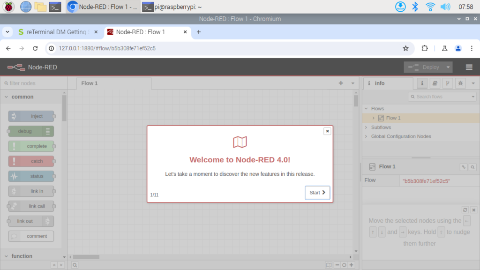Open the Bluetooth tray menu
Screen dimensions: 480x270
[x=415, y=7]
